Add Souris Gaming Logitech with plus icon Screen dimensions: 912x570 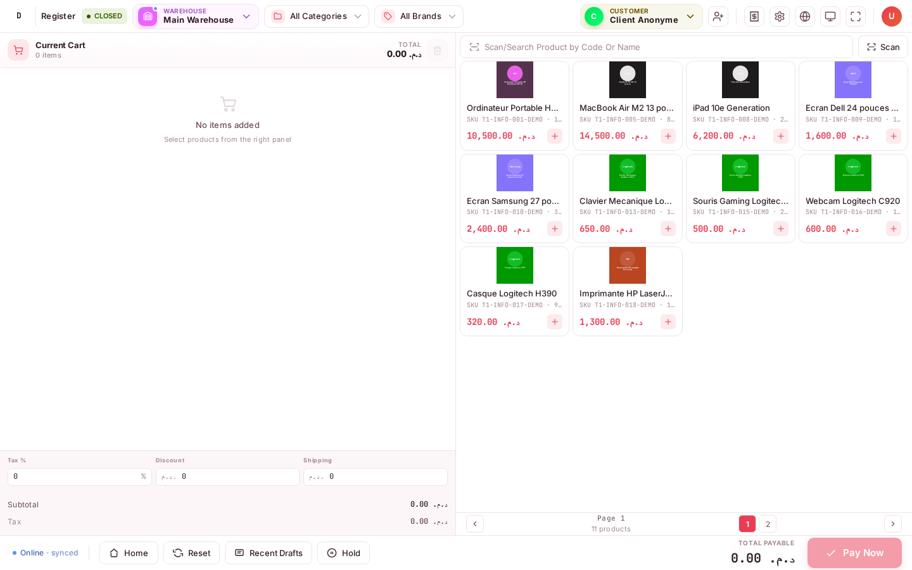click(781, 229)
